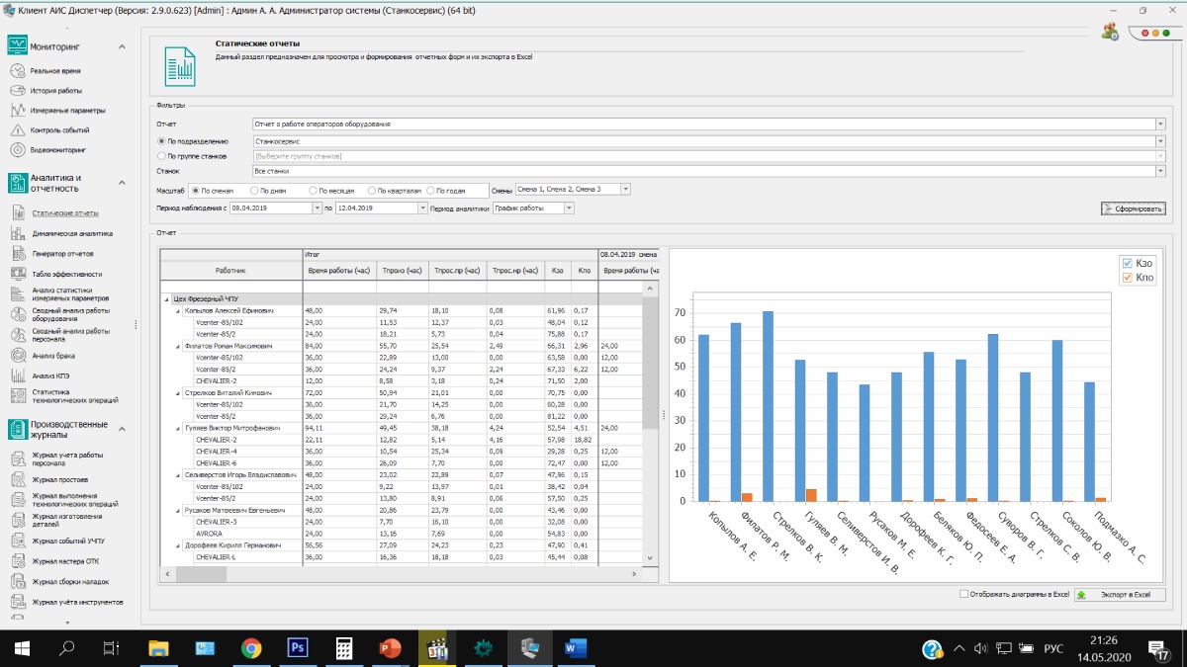Open the Контроль событий warning section

point(59,129)
